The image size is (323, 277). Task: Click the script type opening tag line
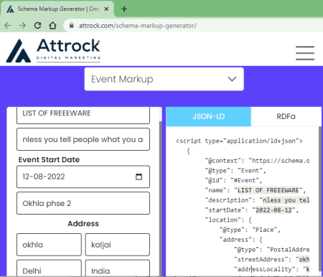[x=239, y=141]
